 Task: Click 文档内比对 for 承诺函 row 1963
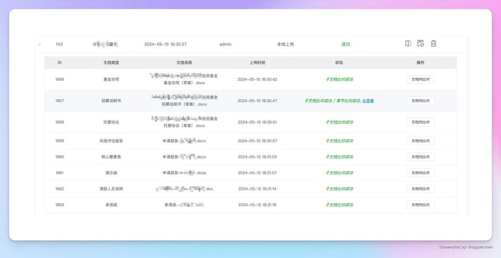[420, 205]
